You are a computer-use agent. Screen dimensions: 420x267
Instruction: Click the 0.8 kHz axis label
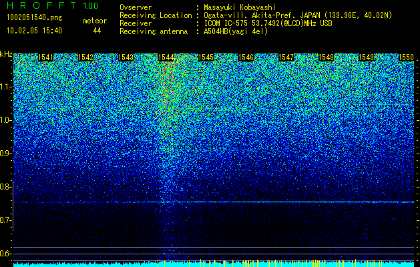pyautogui.click(x=5, y=187)
